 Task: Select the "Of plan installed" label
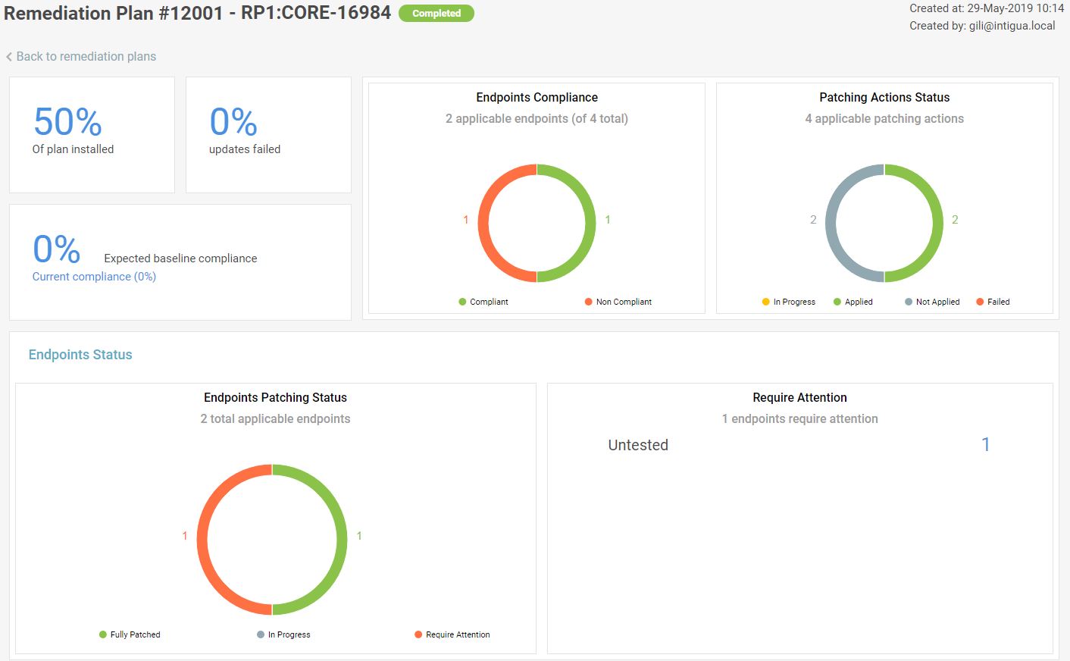click(x=73, y=149)
